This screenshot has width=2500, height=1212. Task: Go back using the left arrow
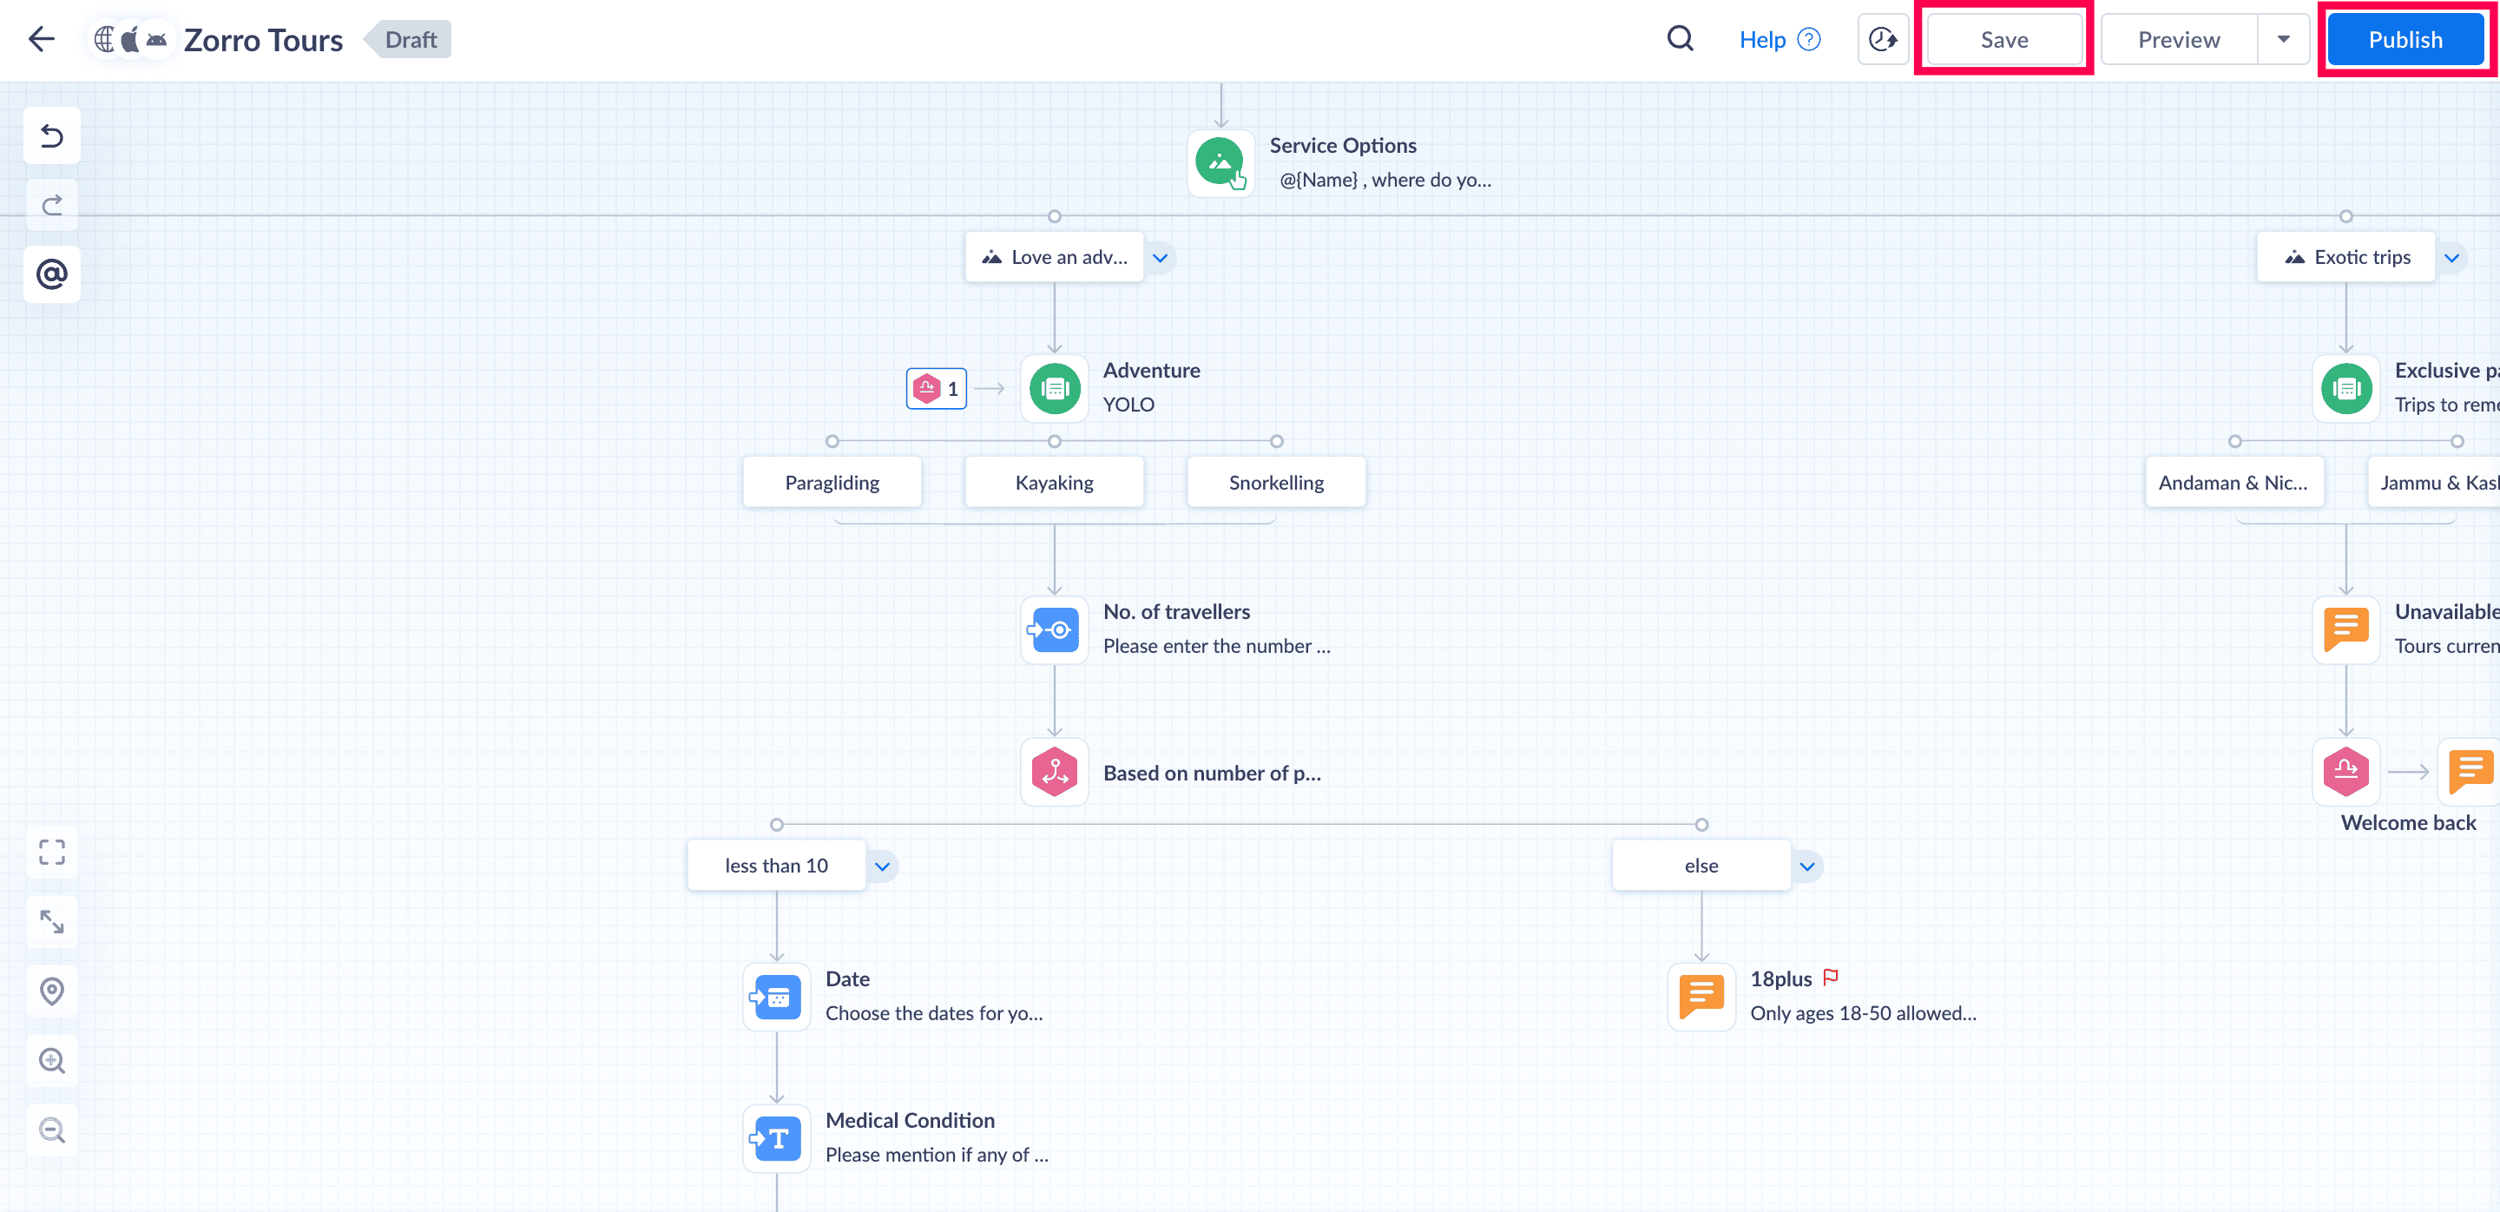[x=42, y=40]
